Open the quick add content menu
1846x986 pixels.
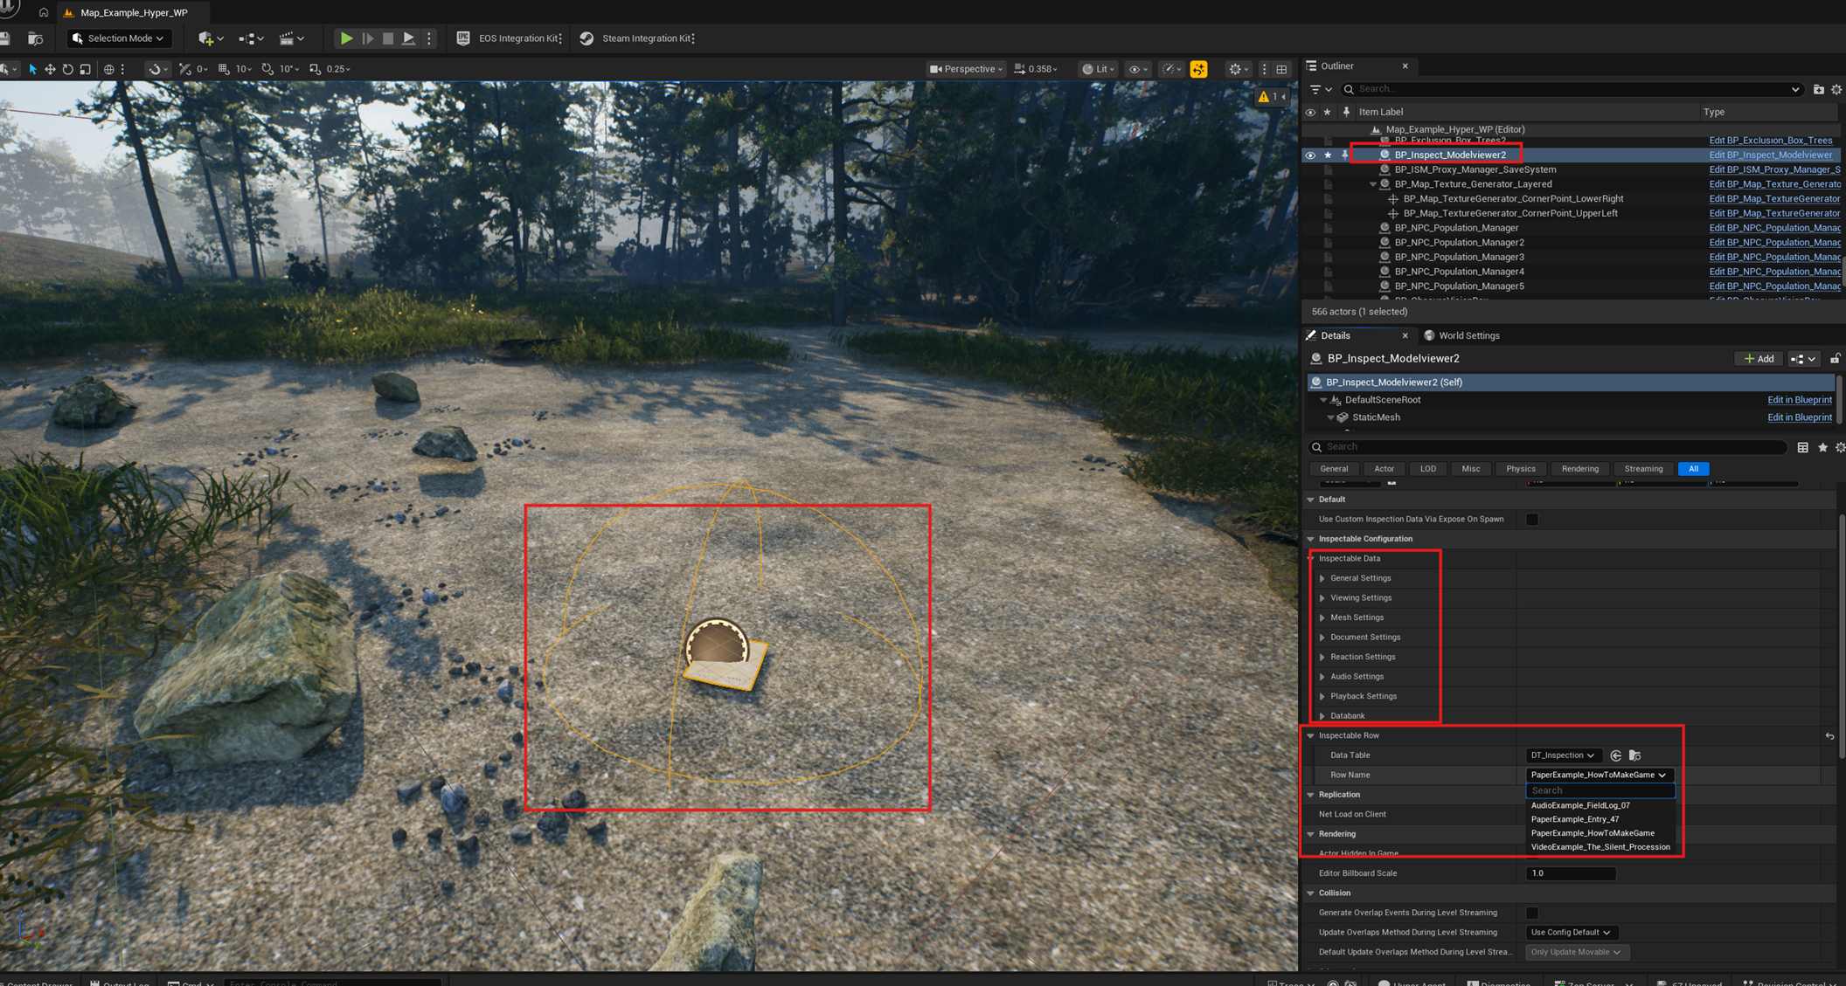(211, 38)
